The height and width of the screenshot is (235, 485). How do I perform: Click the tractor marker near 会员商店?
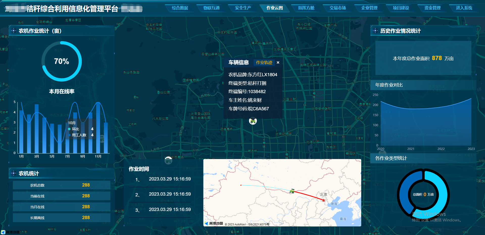tap(168, 160)
